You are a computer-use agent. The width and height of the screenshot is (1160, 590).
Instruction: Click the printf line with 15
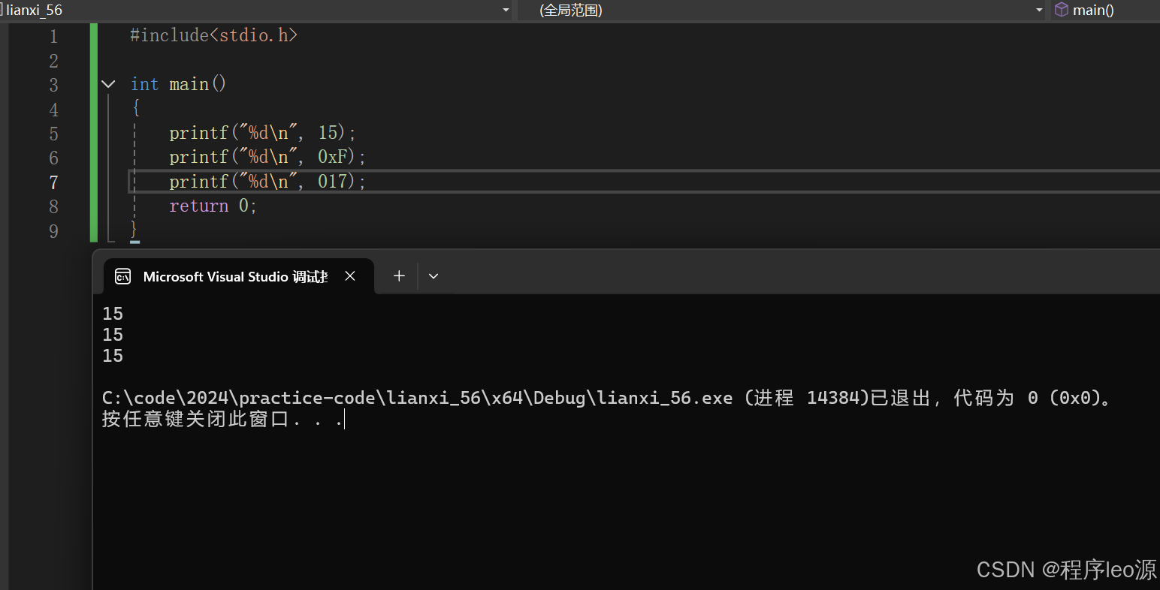pyautogui.click(x=262, y=133)
